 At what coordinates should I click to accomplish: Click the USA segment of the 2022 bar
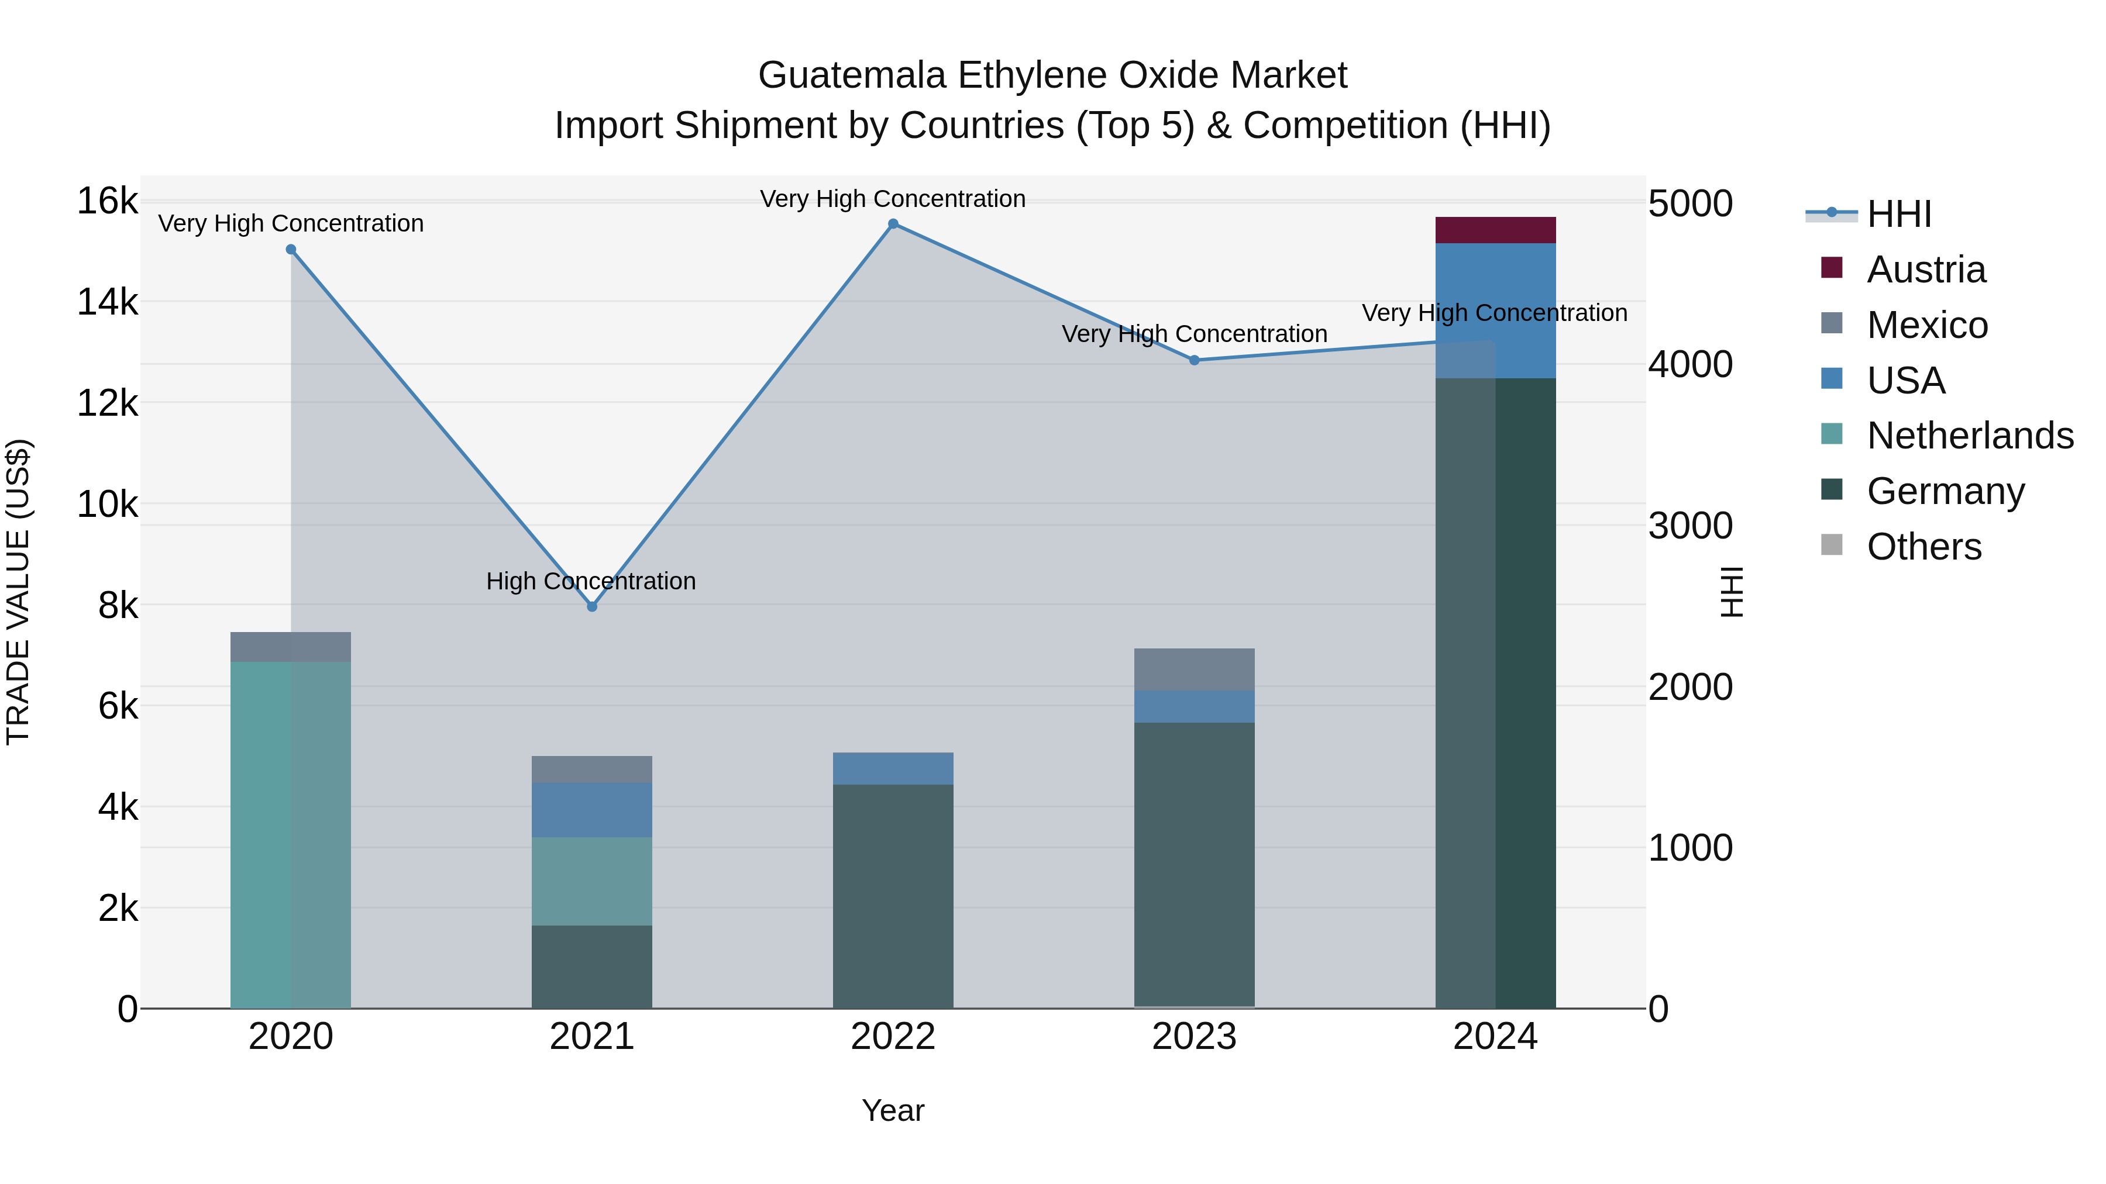click(x=893, y=768)
